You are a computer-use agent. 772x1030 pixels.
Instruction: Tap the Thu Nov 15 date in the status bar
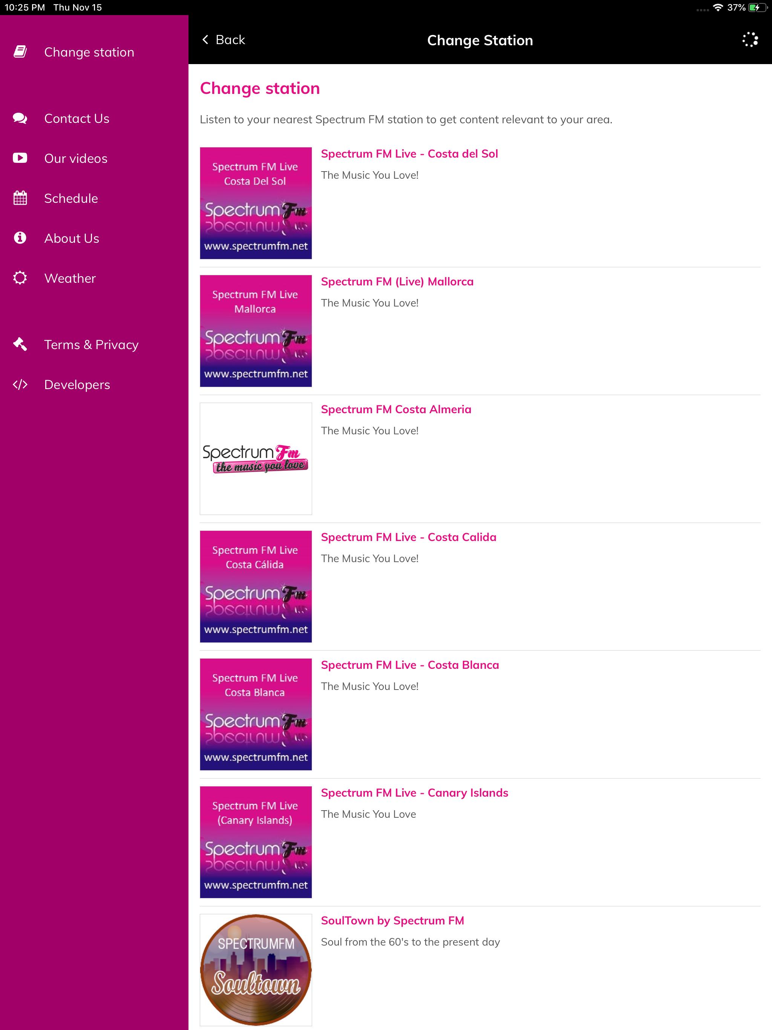pos(77,8)
